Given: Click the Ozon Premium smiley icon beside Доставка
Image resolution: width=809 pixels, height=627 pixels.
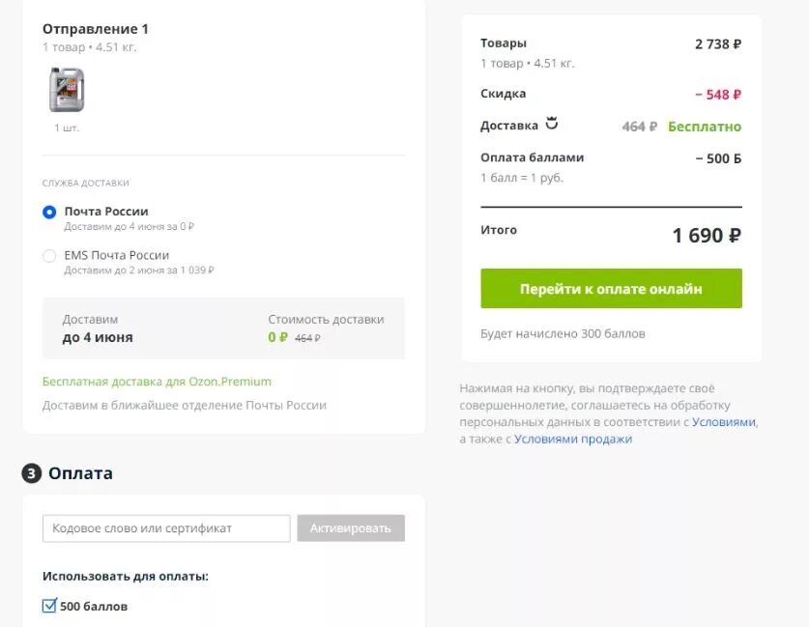Looking at the screenshot, I should point(552,124).
